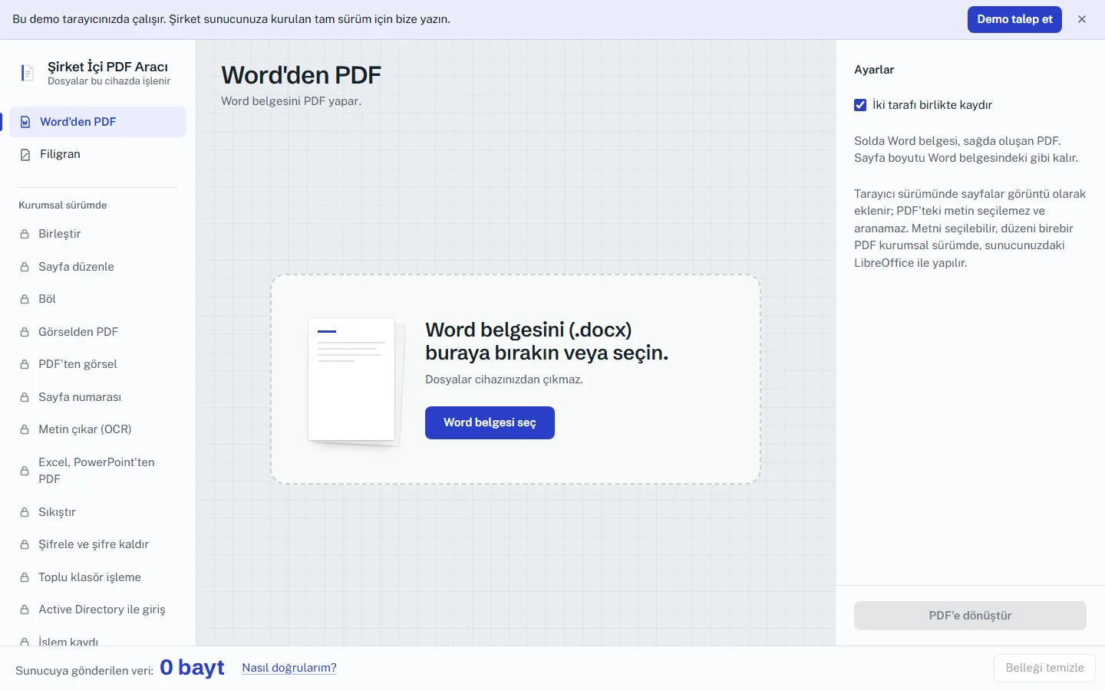The width and height of the screenshot is (1105, 690).
Task: Click the Kurumsal sürümde section heading
Action: click(x=63, y=205)
